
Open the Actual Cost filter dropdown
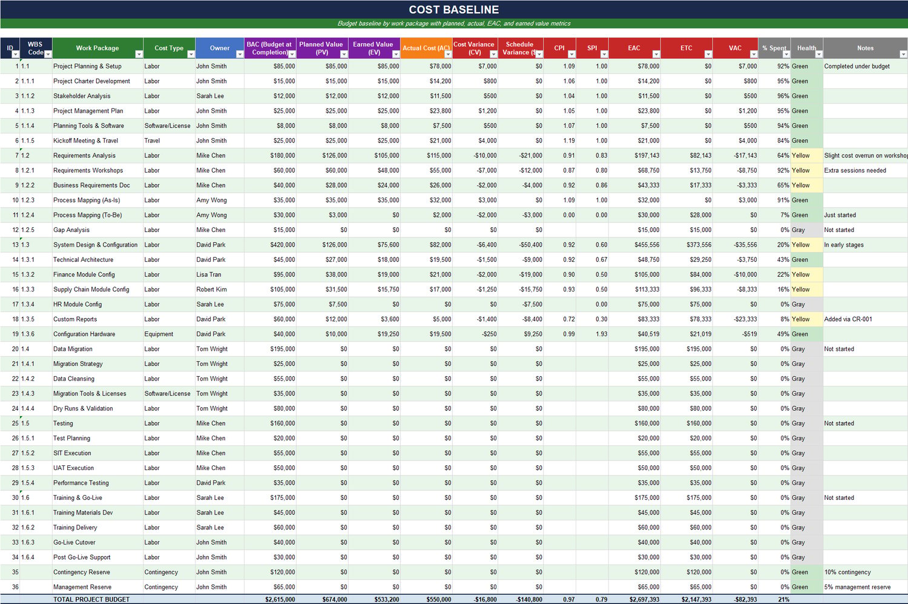click(448, 55)
